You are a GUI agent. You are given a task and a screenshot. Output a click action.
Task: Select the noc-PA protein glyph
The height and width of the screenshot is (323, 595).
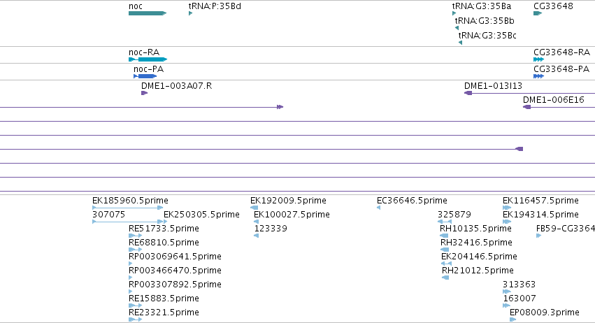click(x=145, y=76)
